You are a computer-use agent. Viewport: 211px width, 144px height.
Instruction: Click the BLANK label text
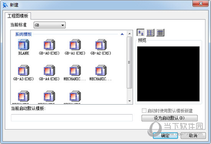click(24, 53)
